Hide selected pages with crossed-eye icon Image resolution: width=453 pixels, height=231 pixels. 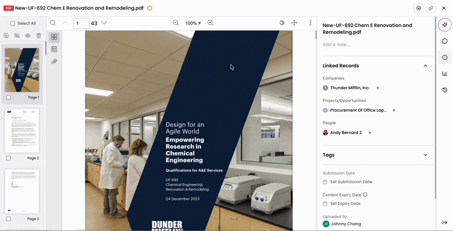(x=17, y=36)
